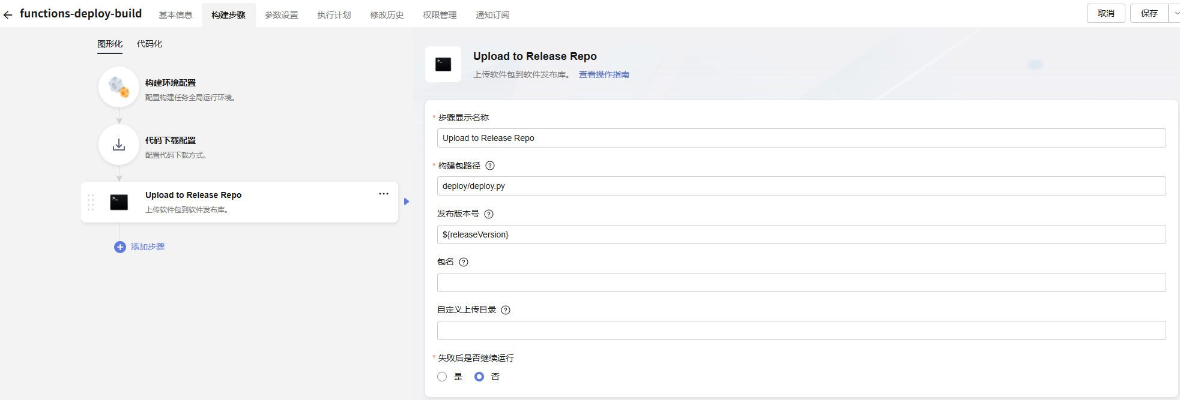
Task: Click help icon next to 发布版本号
Action: point(489,214)
